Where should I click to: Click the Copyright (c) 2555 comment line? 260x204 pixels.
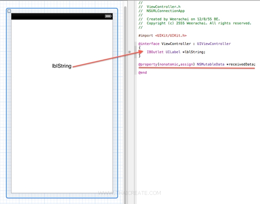pyautogui.click(x=195, y=23)
